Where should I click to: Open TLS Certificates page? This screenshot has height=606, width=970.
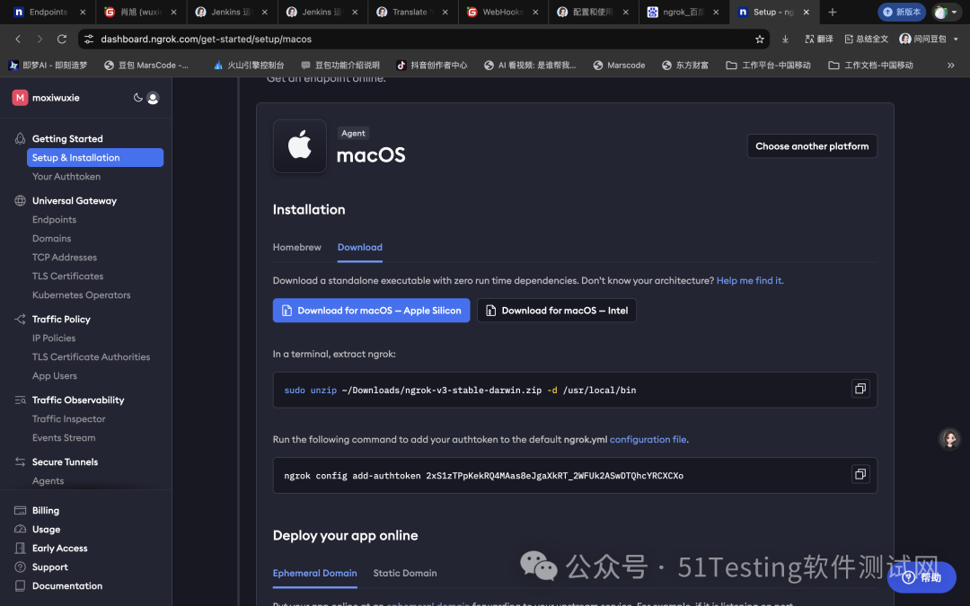67,276
